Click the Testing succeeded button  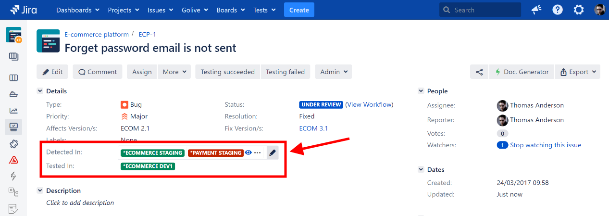(227, 72)
